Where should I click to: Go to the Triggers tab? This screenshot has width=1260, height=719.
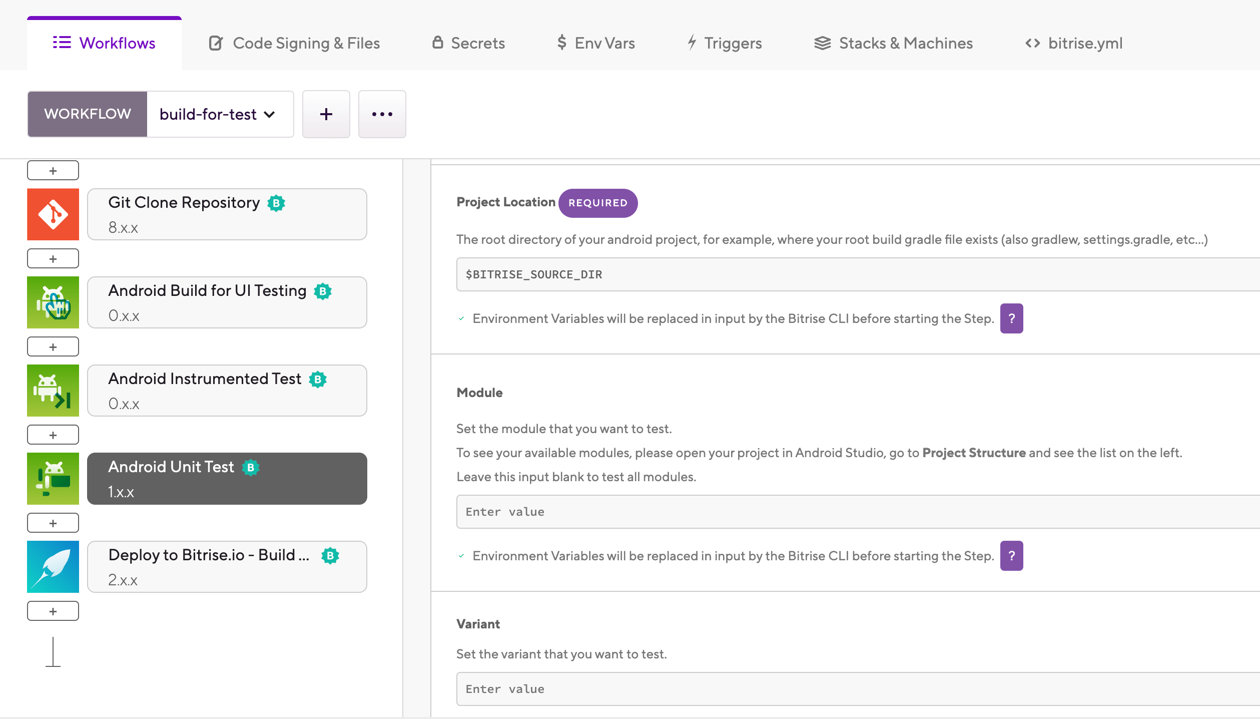click(x=724, y=43)
